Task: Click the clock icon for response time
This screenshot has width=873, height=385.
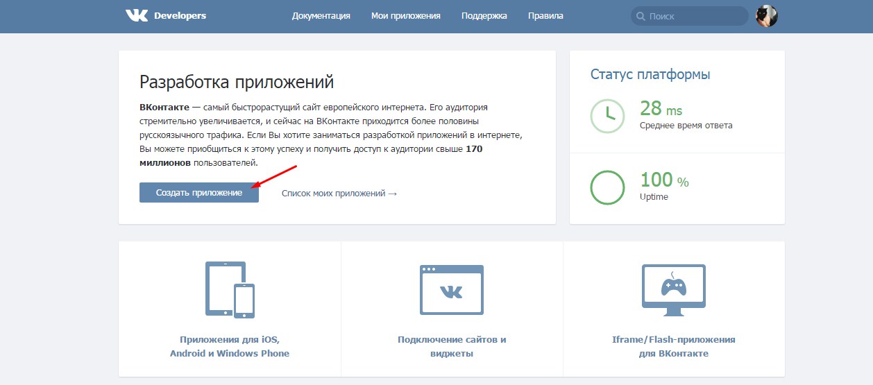Action: click(x=608, y=115)
